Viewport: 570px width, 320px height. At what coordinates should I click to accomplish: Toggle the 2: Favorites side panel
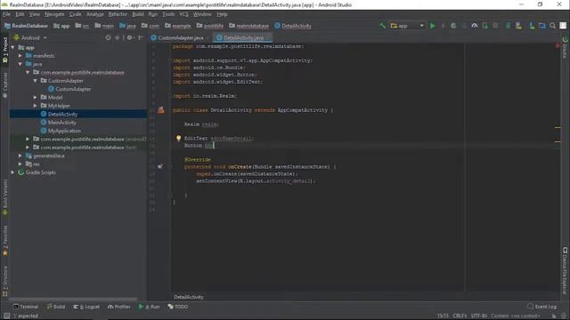pyautogui.click(x=5, y=241)
